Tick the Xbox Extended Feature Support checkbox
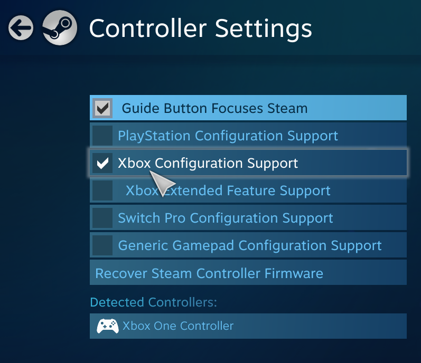The height and width of the screenshot is (363, 421). click(x=102, y=190)
